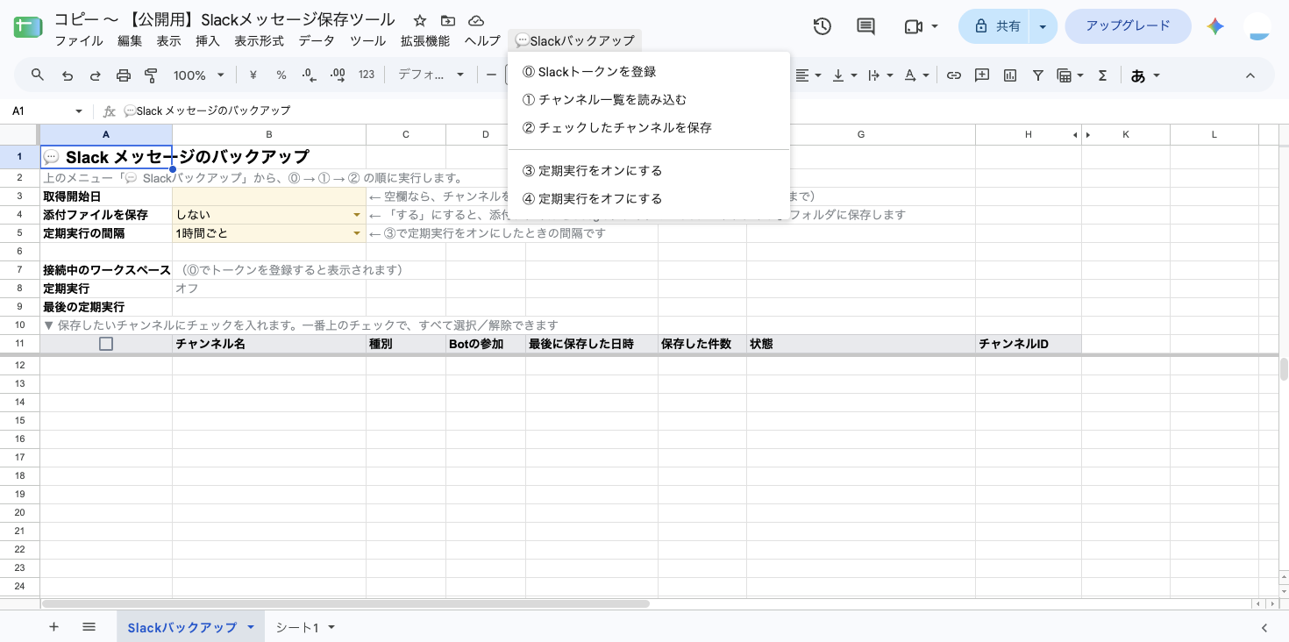1289x642 pixels.
Task: Add a new sheet
Action: [53, 627]
